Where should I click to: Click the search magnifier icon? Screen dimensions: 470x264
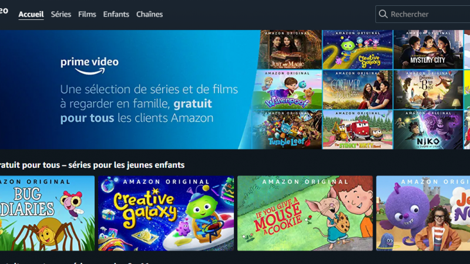coord(383,14)
